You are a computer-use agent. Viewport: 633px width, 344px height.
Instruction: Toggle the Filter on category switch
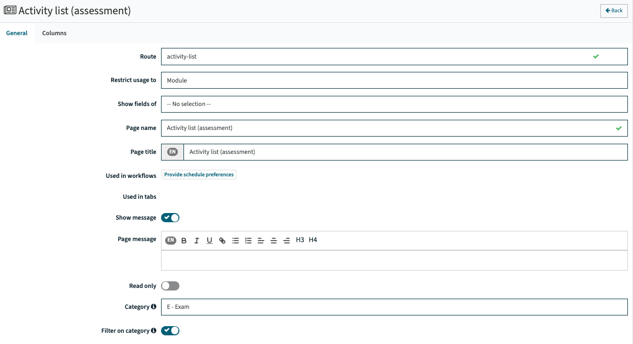[x=170, y=331]
